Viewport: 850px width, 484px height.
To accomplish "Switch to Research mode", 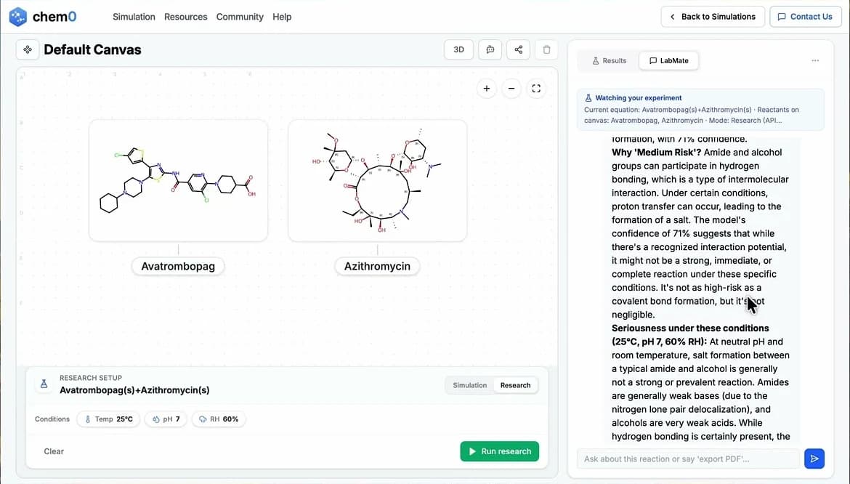I will pos(515,385).
